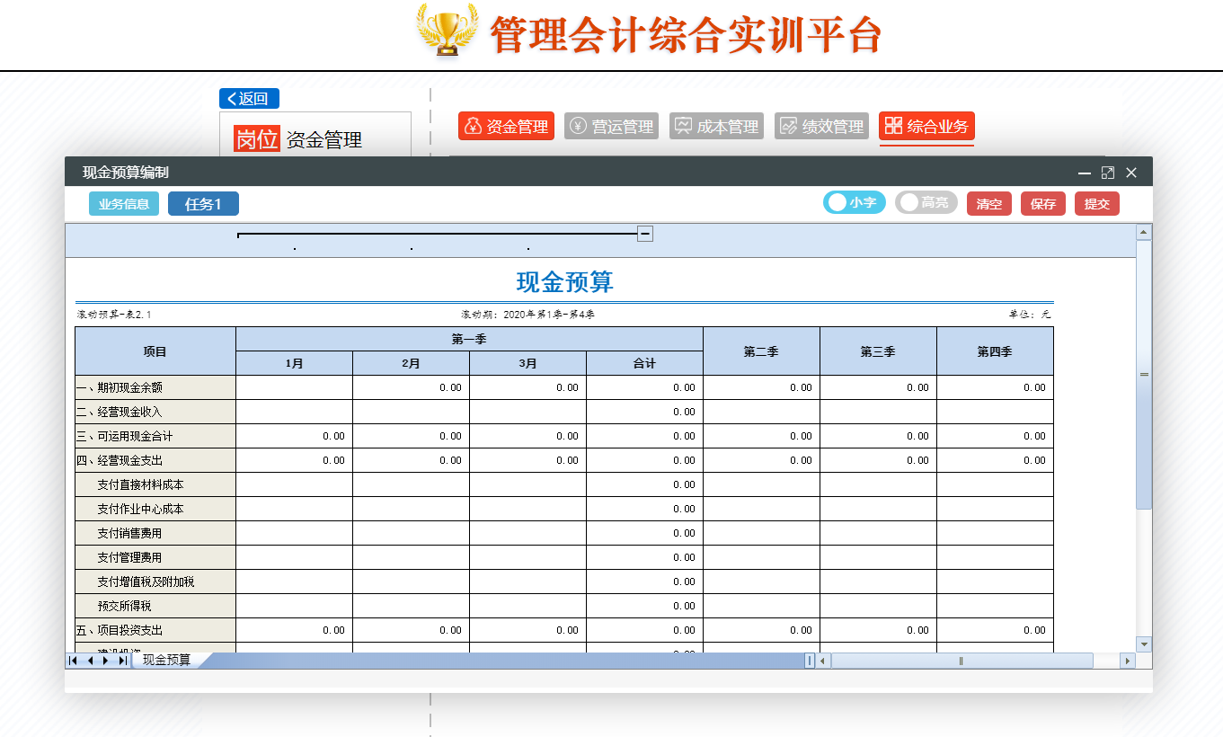This screenshot has width=1223, height=737.
Task: Open the 资金管理 module tab
Action: 506,127
